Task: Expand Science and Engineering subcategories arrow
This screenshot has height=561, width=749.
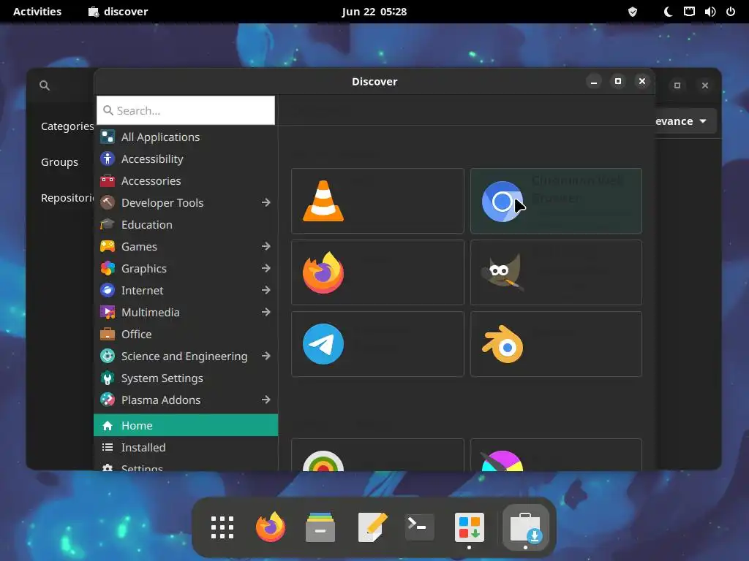Action: pos(266,356)
